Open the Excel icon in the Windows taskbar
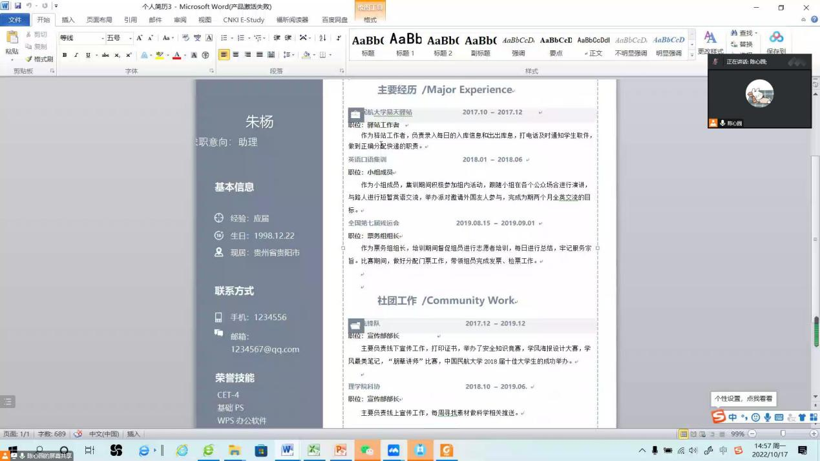This screenshot has width=820, height=461. [x=313, y=450]
